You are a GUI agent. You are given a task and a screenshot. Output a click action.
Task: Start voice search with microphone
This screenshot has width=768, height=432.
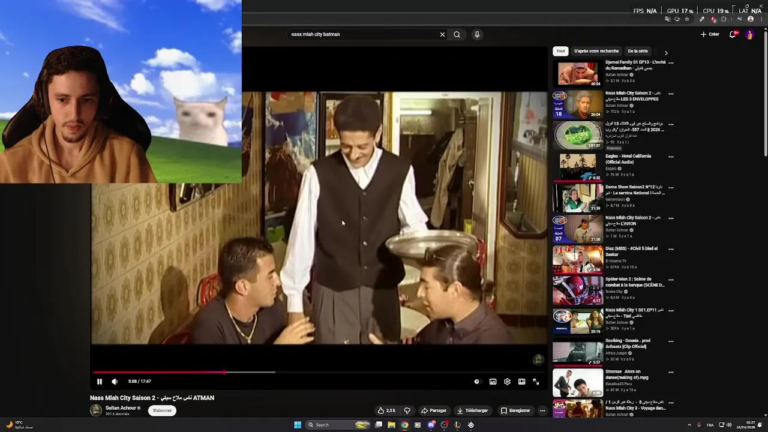tap(477, 35)
